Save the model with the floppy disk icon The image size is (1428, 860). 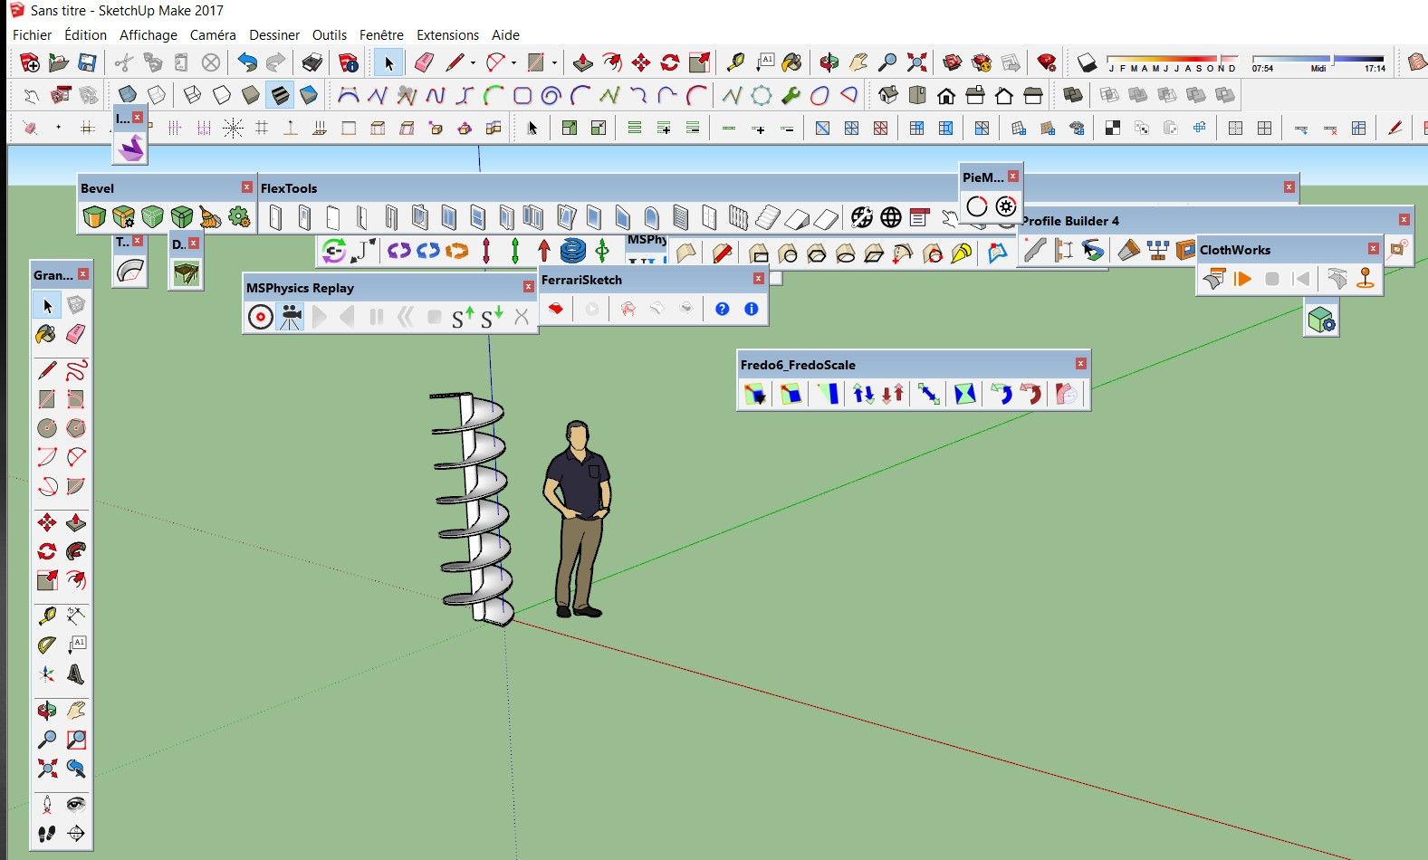(x=88, y=62)
